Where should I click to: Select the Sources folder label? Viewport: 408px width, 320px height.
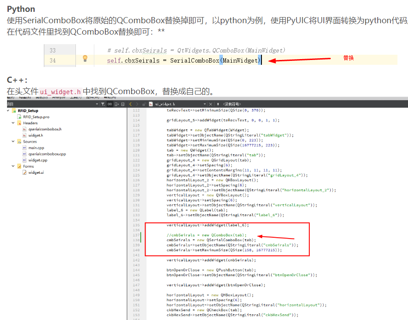(30, 141)
